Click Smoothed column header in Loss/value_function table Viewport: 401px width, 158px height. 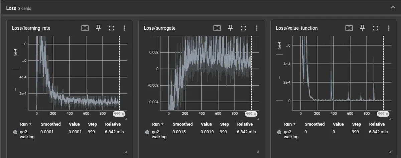pos(314,124)
